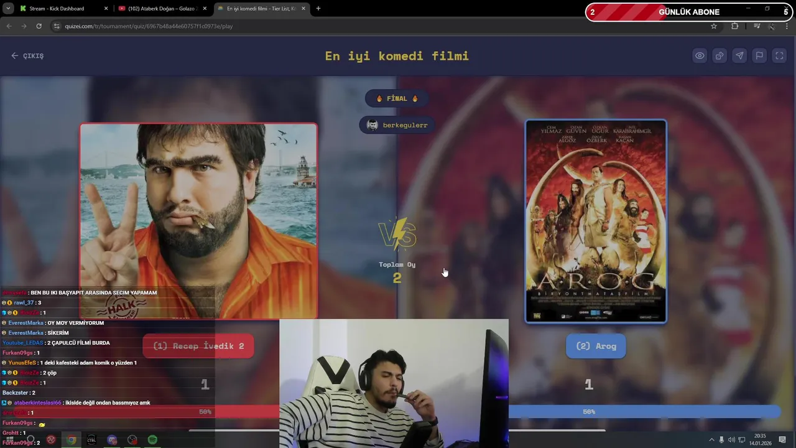Select the En iyi komedi filmi tab
The image size is (796, 448).
pos(261,9)
